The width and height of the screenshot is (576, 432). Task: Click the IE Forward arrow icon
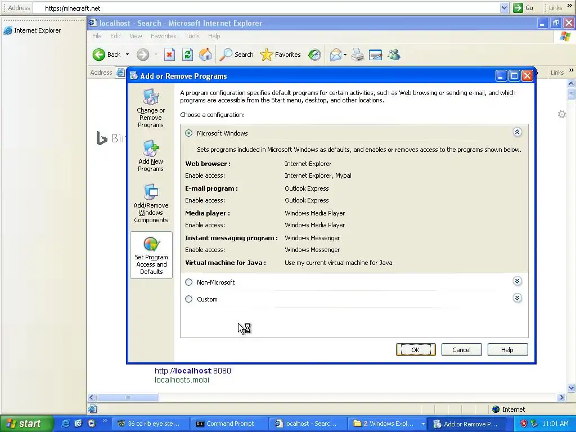[143, 55]
